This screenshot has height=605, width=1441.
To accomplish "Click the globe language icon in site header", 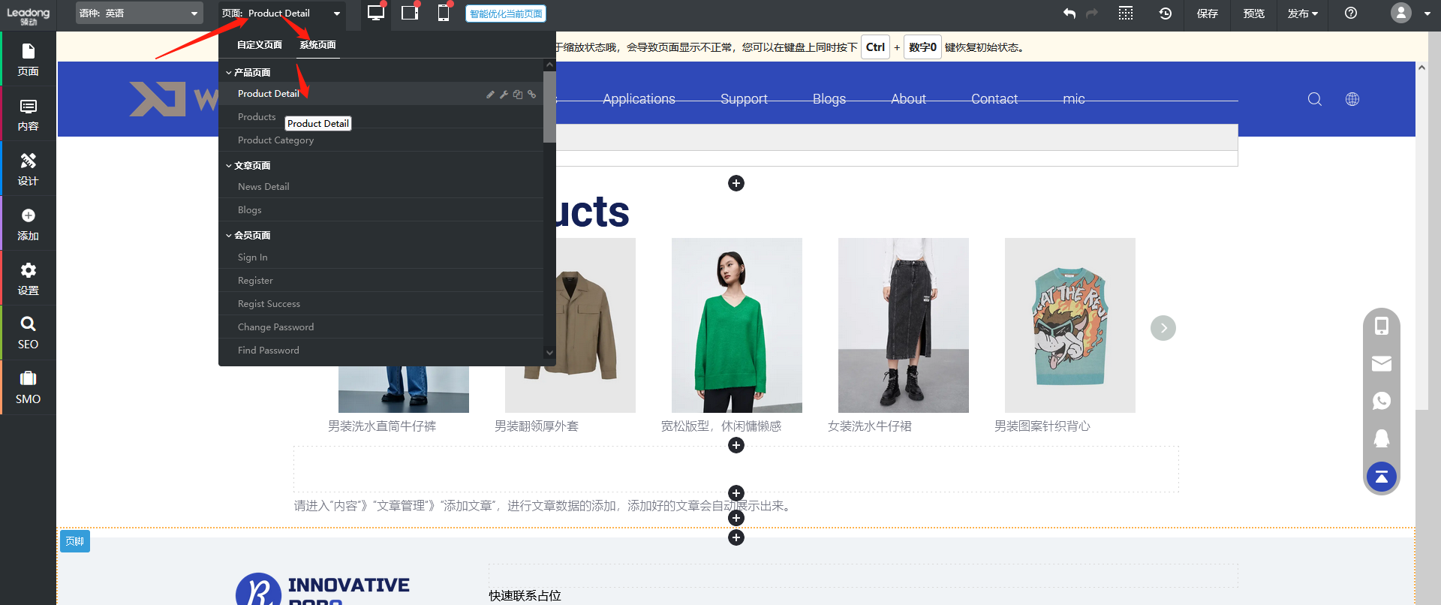I will coord(1352,99).
